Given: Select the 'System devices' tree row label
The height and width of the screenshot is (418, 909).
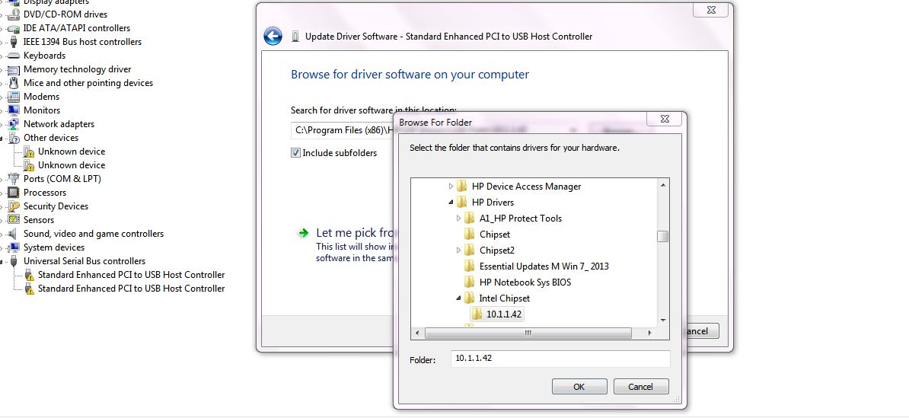Looking at the screenshot, I should tap(54, 247).
